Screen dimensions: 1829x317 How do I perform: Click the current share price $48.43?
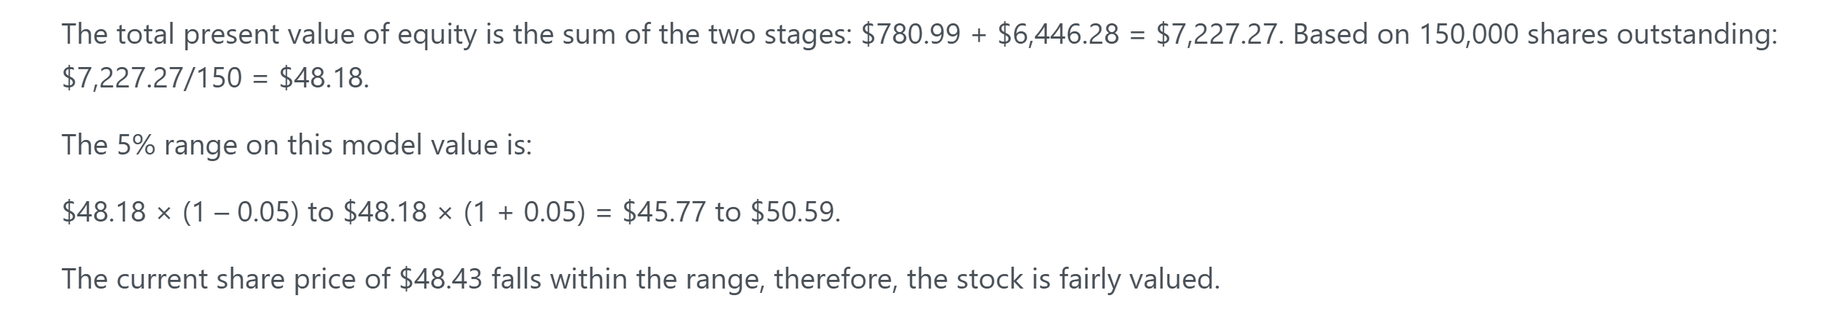[441, 279]
